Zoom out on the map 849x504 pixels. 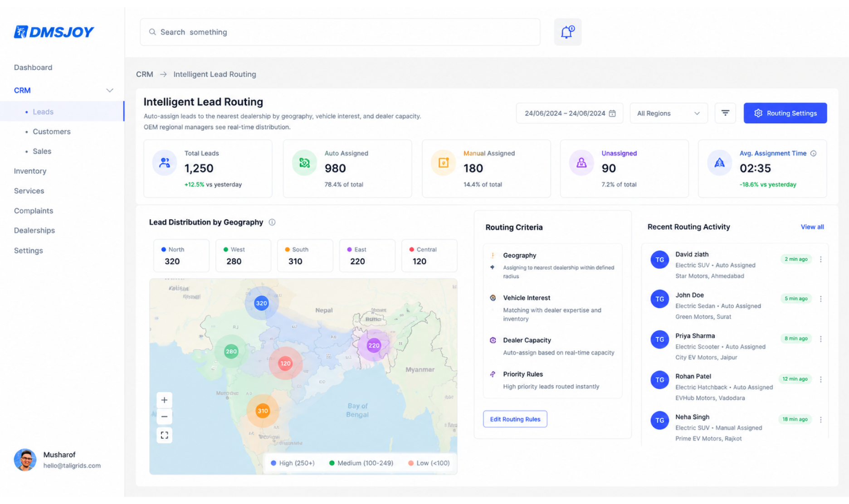[x=164, y=417]
